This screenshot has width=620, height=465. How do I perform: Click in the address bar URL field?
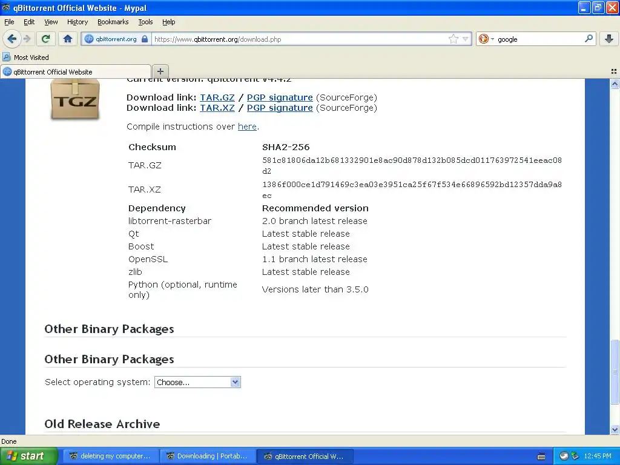[x=300, y=39]
